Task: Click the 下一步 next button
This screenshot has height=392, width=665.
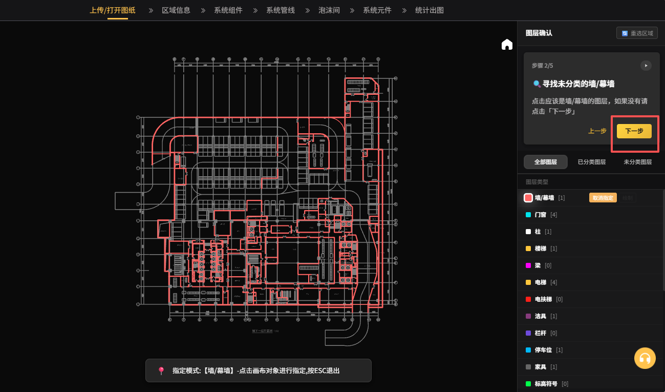Action: pos(634,131)
